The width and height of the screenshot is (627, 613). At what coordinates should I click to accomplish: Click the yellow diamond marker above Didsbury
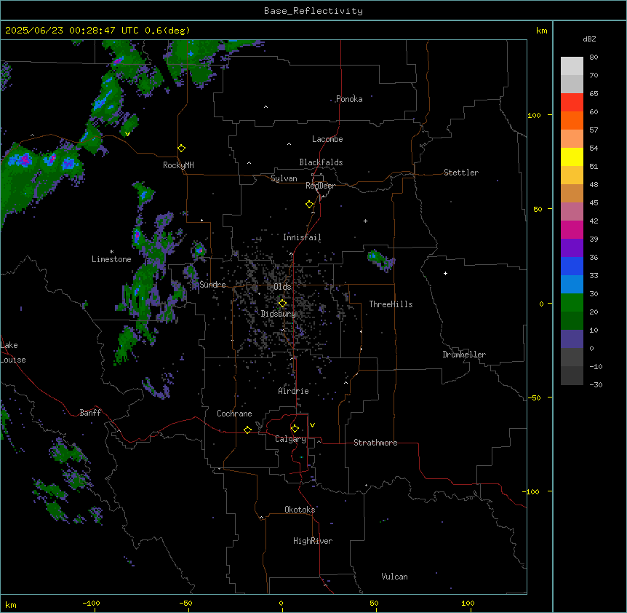[282, 304]
